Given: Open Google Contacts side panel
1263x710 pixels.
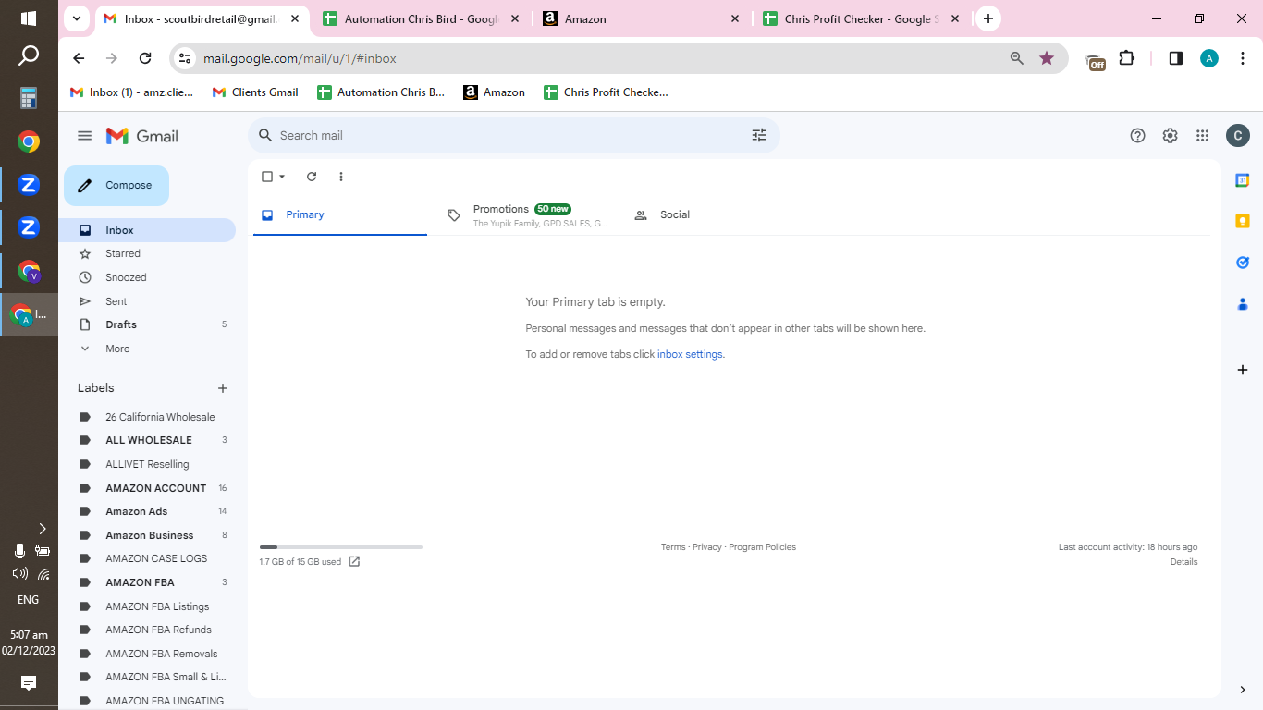Looking at the screenshot, I should click(1243, 303).
